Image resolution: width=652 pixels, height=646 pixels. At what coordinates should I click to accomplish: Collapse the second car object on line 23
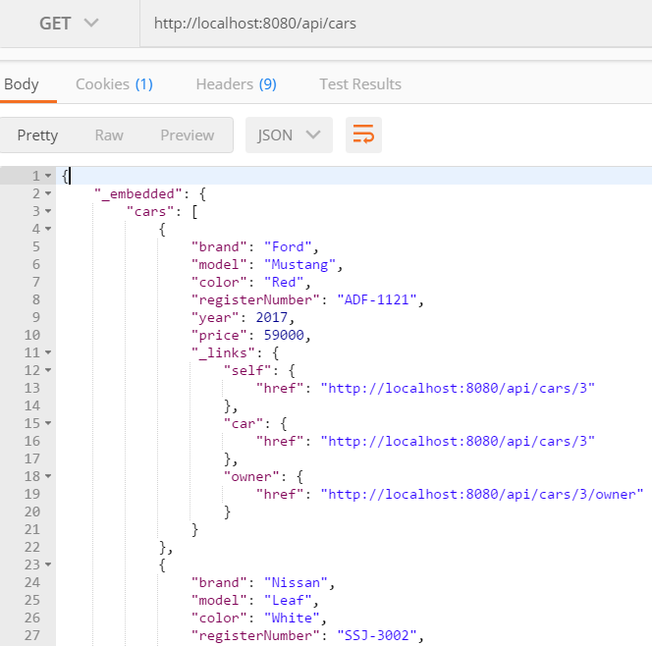tap(48, 565)
